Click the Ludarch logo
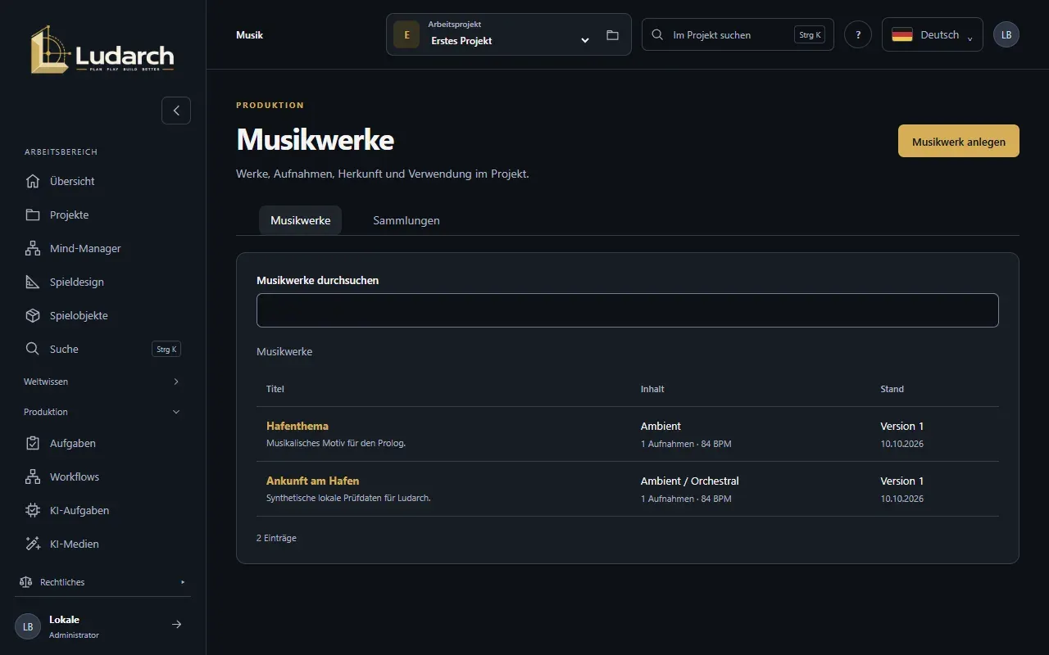The height and width of the screenshot is (655, 1049). [x=102, y=51]
